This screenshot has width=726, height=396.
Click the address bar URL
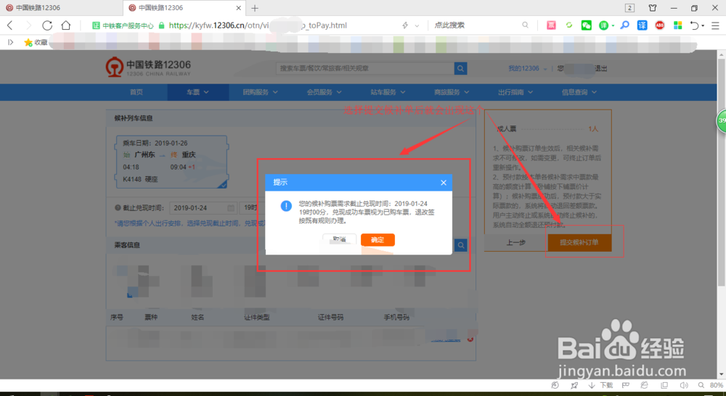[x=258, y=25]
